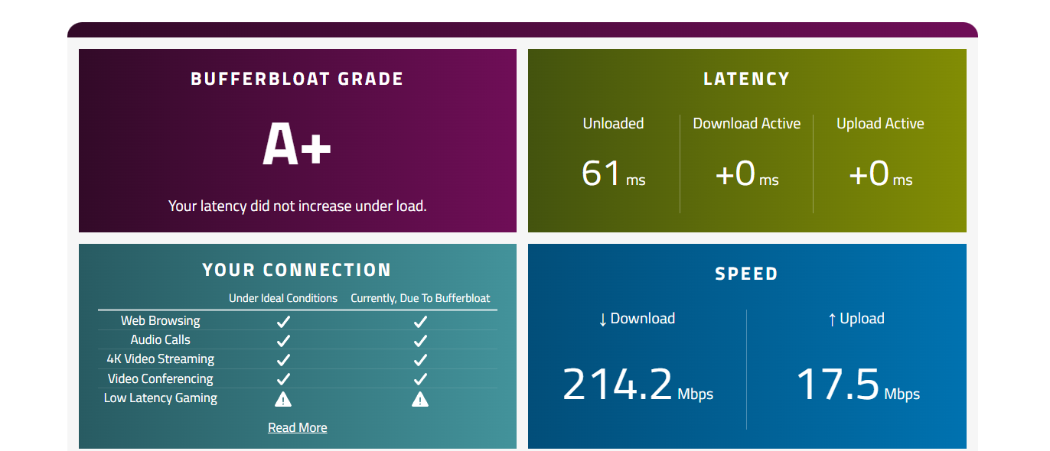Click the 4K Video Streaming bufferbloat checkmark
This screenshot has width=1050, height=451.
(x=420, y=359)
